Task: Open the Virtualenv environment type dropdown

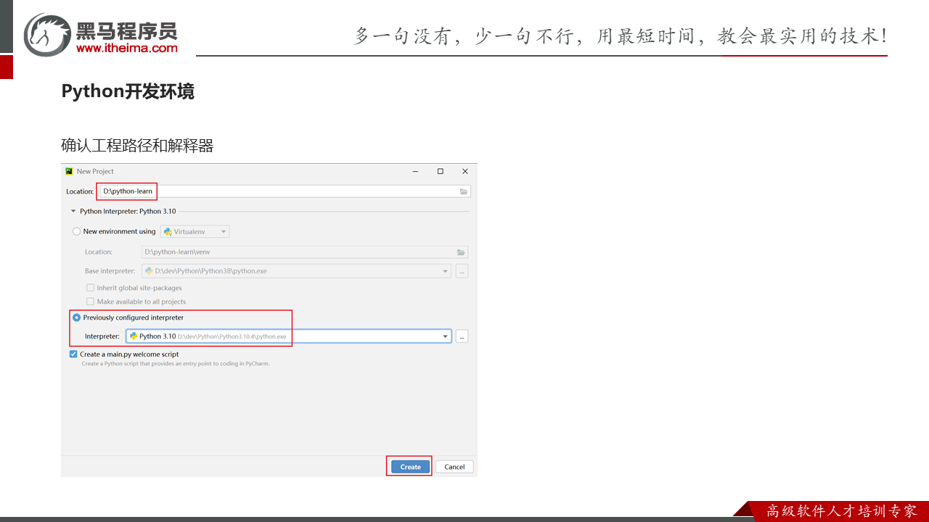Action: (x=195, y=232)
